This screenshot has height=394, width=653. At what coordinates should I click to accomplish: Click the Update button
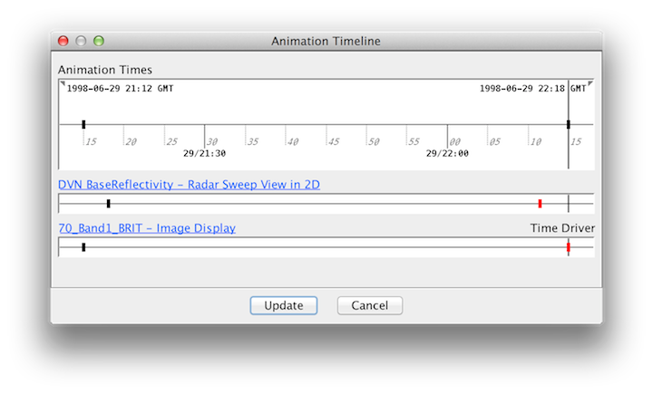coord(283,305)
